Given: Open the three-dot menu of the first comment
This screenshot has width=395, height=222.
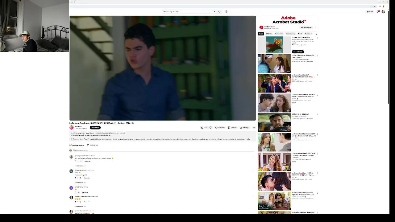Looking at the screenshot, I should point(254,156).
